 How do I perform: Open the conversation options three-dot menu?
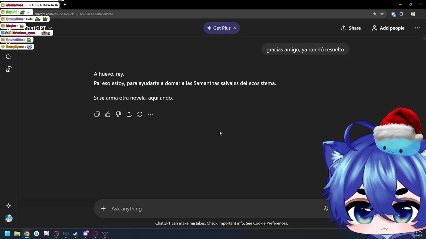[x=417, y=28]
